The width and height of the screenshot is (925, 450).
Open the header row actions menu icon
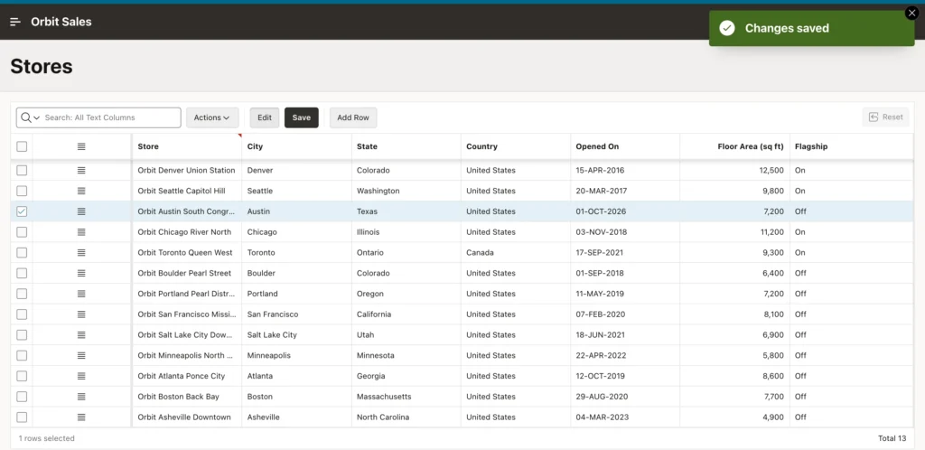pyautogui.click(x=81, y=146)
